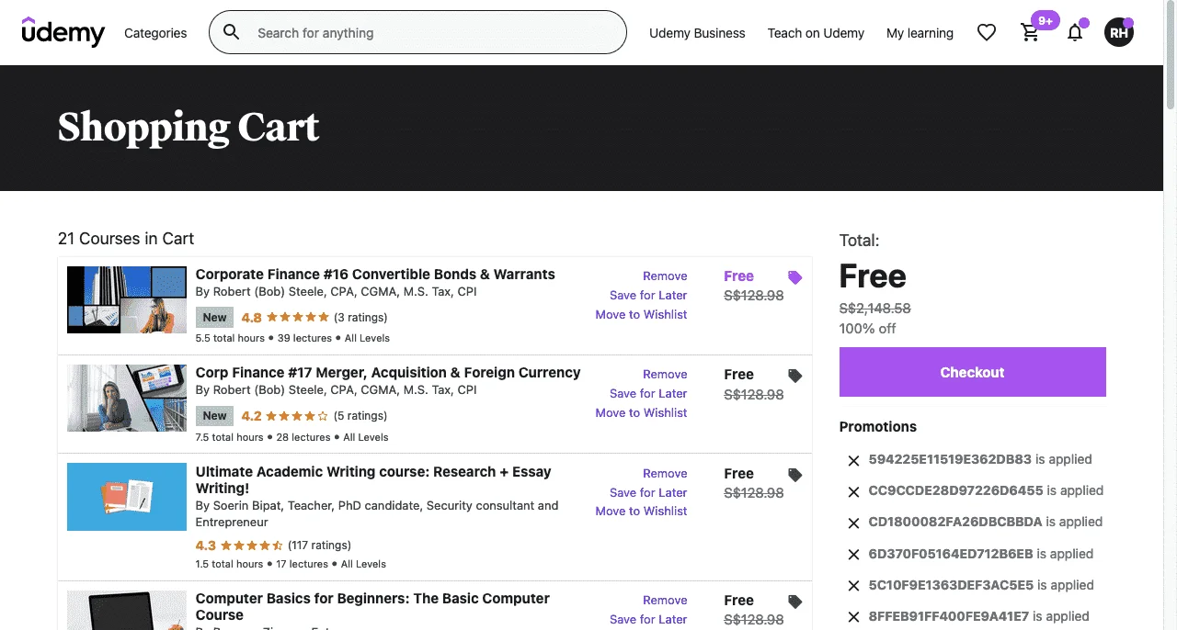Save Corporate Finance #16 for later
1177x630 pixels.
pos(648,295)
